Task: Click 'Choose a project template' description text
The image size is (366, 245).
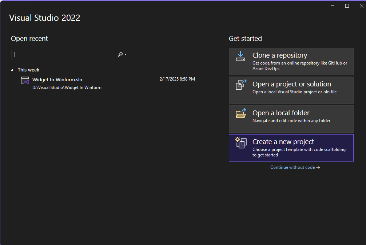Action: click(x=299, y=152)
